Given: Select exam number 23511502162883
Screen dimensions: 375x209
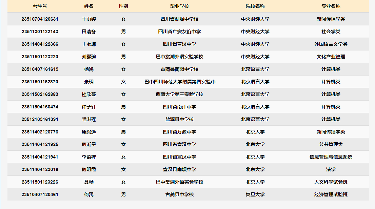Looking at the screenshot, I should 40,95.
